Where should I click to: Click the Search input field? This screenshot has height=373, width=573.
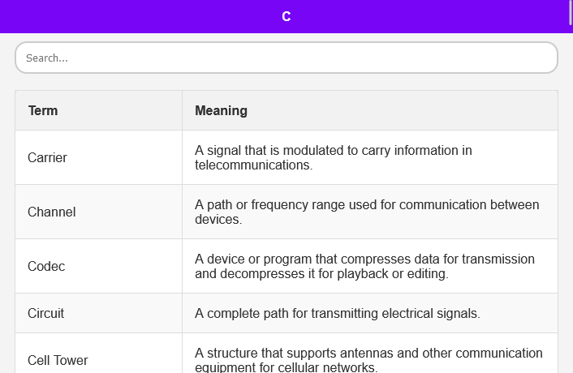pyautogui.click(x=286, y=58)
